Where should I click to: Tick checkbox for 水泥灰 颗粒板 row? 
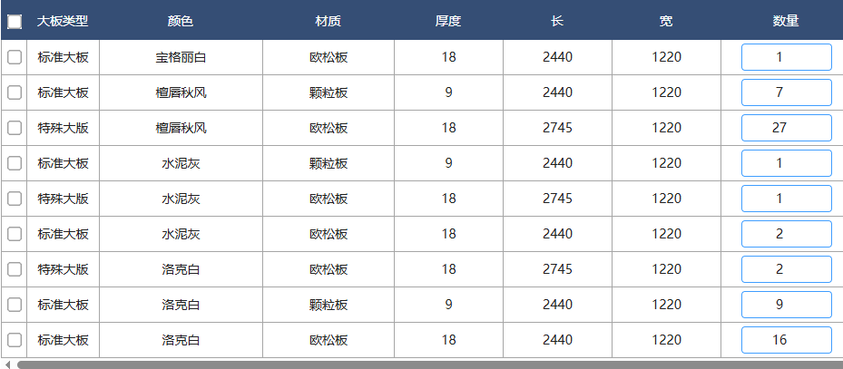15,163
